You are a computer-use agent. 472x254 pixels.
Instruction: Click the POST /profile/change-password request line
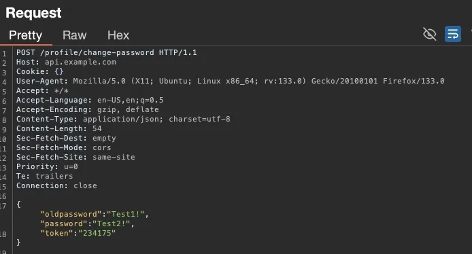point(107,52)
